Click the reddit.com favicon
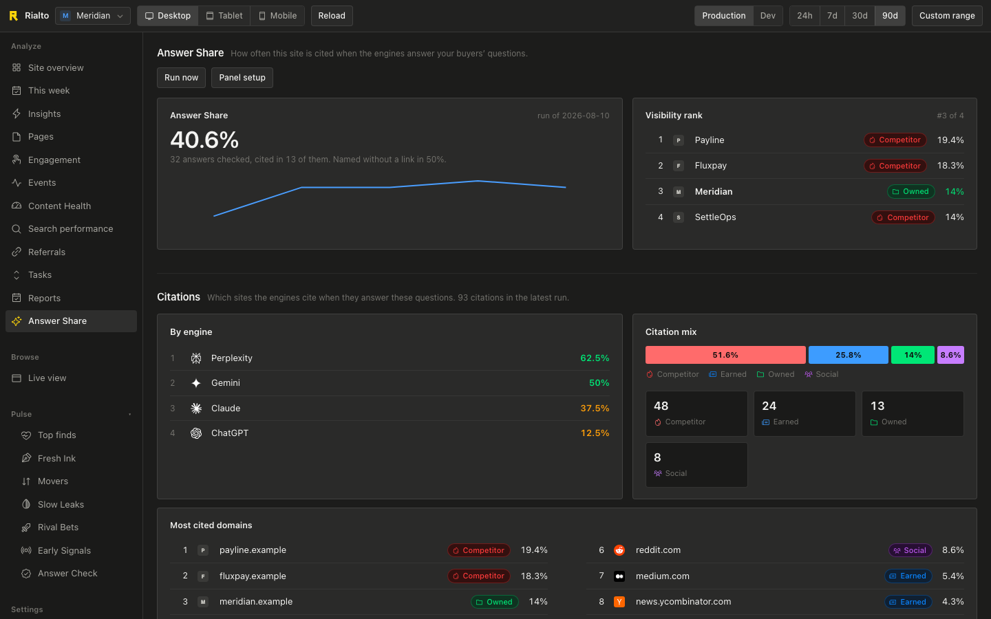991x619 pixels. [x=619, y=550]
